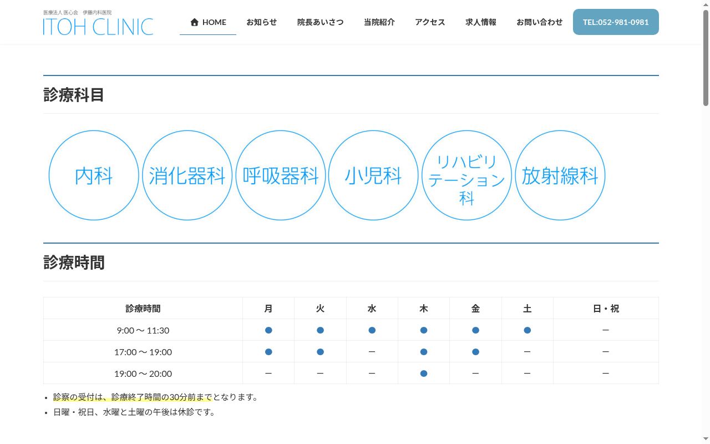Click the blue dot for 月 at 17:00 〜 19:00
710x444 pixels.
[x=268, y=352]
